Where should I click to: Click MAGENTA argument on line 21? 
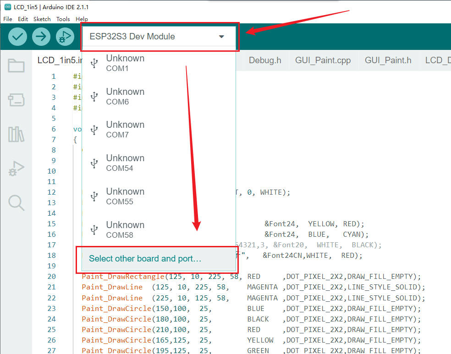pos(262,287)
